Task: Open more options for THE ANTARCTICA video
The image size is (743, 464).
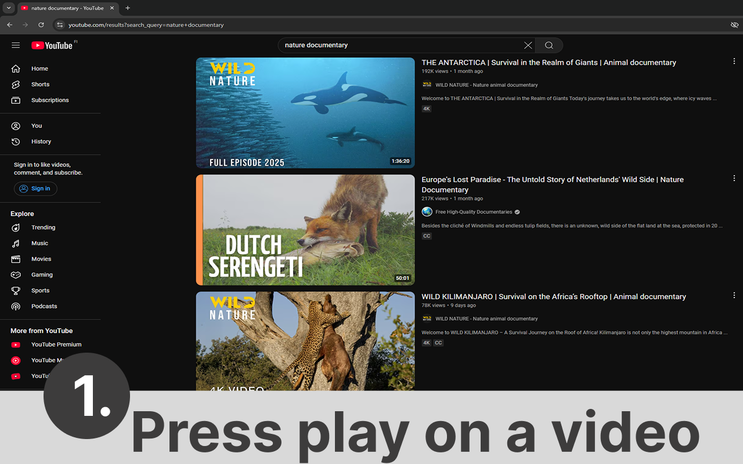Action: click(734, 61)
